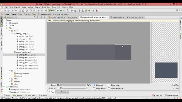Open the Event Log tool window

(157, 95)
